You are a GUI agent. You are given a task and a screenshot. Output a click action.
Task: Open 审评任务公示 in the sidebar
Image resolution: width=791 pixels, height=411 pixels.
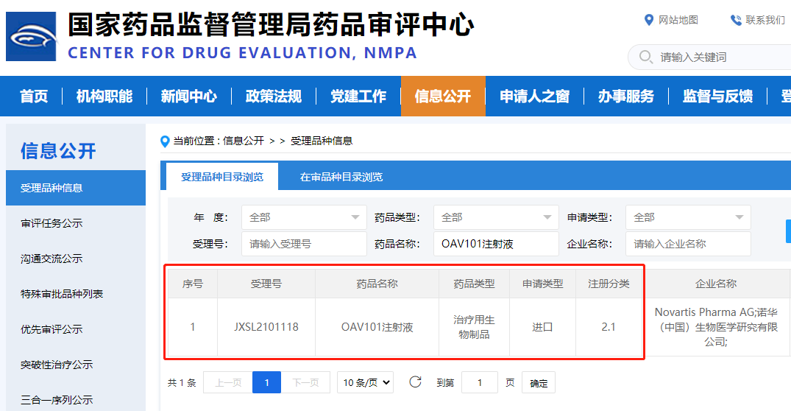click(52, 223)
